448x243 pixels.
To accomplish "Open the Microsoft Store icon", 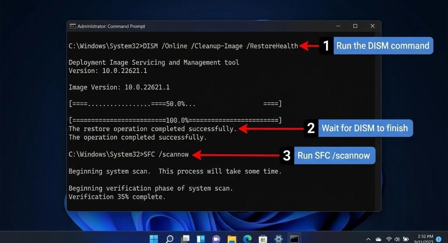I will coord(263,239).
